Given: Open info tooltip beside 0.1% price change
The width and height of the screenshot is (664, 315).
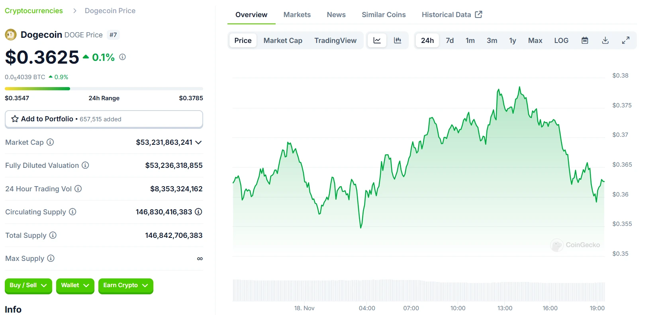Looking at the screenshot, I should [122, 57].
